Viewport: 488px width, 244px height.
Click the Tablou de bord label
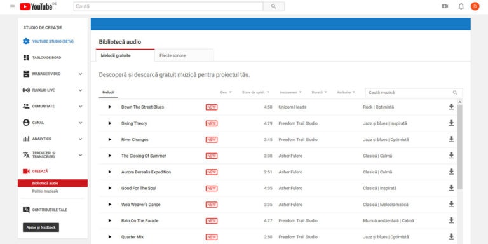[x=46, y=58]
